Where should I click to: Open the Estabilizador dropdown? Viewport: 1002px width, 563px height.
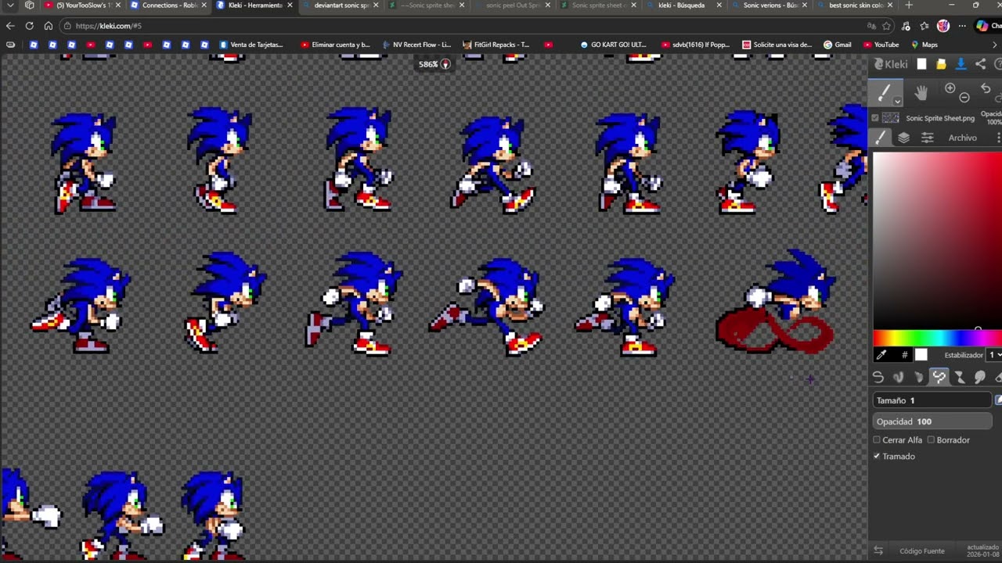[x=994, y=355]
